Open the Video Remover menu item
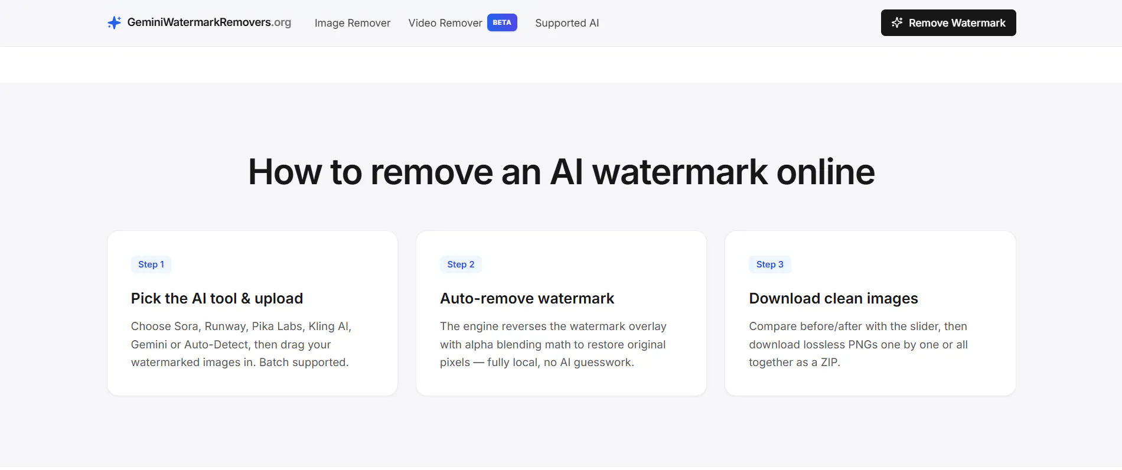1122x470 pixels. (445, 23)
